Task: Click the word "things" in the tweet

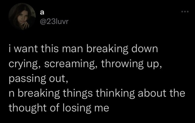Action: [78, 94]
